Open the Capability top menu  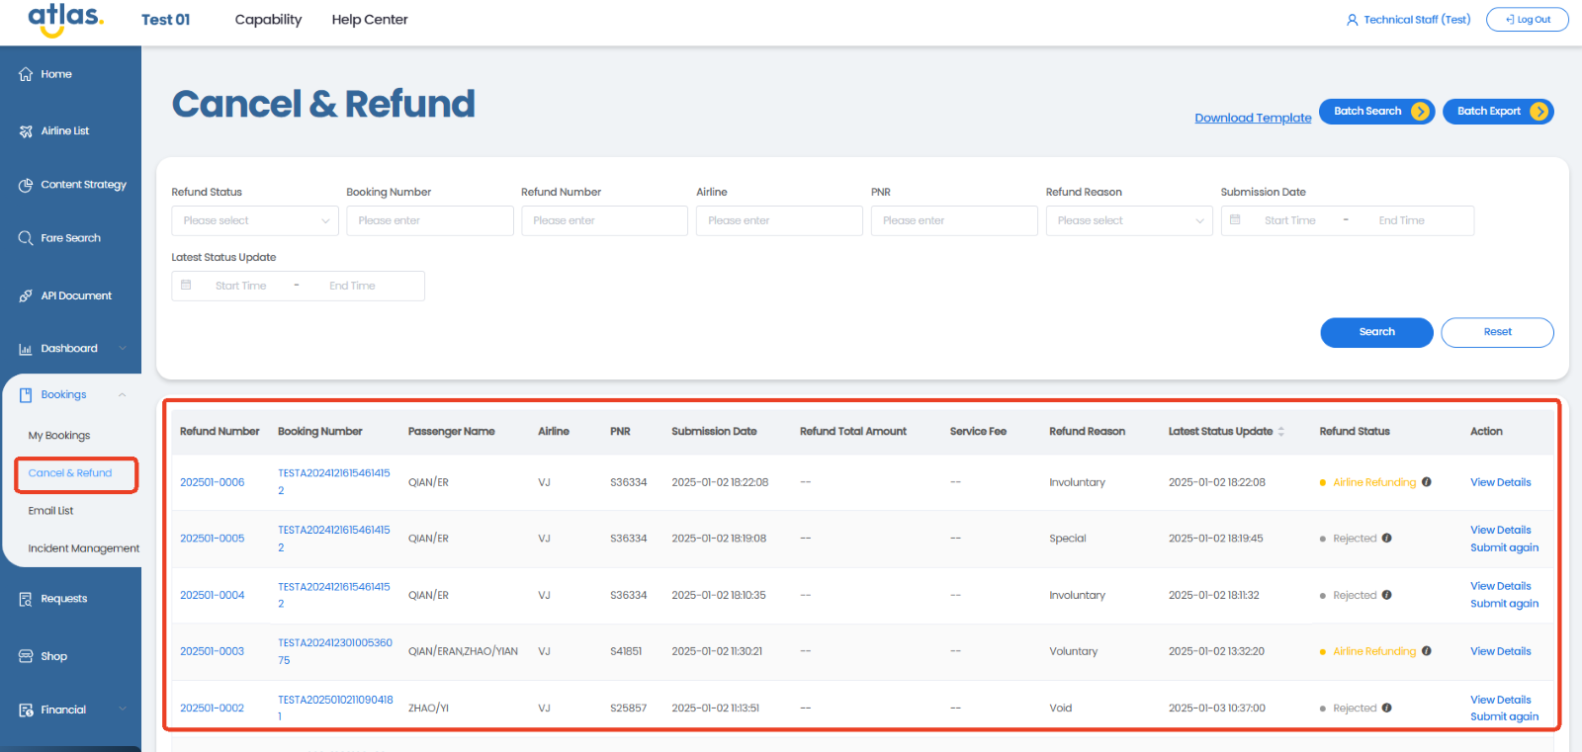(x=268, y=20)
